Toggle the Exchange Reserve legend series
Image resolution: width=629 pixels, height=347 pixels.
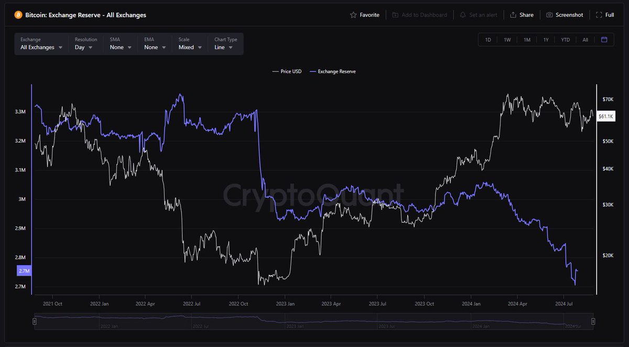(333, 71)
